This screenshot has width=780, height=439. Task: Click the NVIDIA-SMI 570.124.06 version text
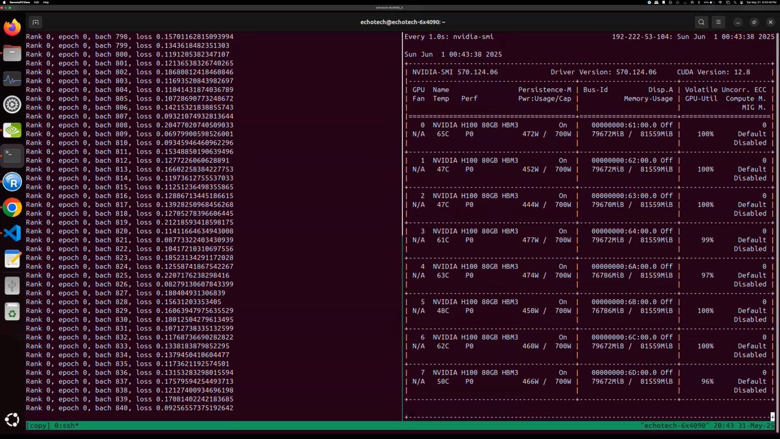point(455,72)
